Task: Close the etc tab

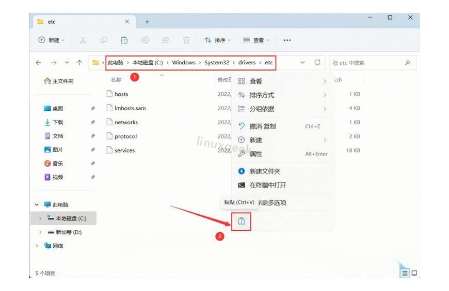Action: 127,22
